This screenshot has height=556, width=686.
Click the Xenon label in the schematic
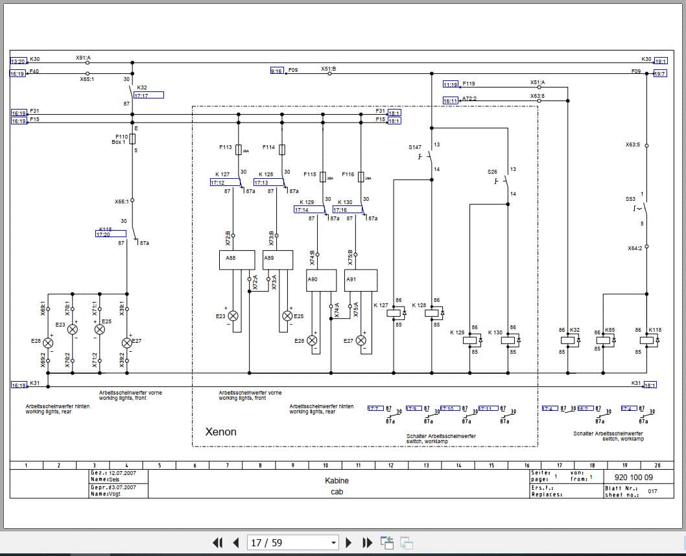pos(221,432)
